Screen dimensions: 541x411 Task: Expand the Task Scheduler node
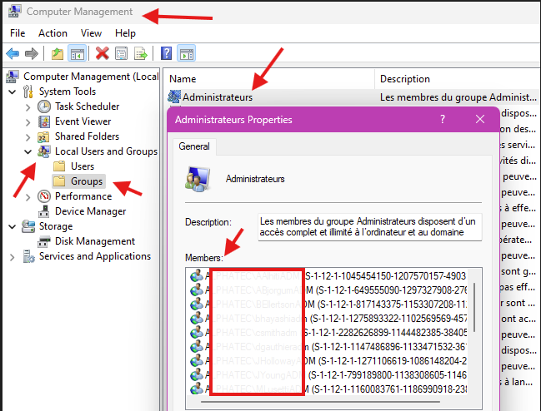[x=28, y=106]
